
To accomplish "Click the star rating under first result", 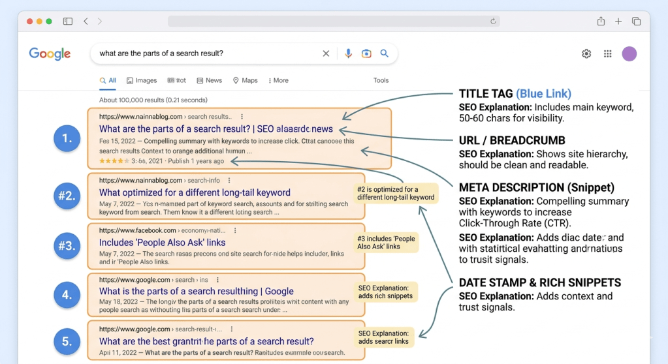I will point(114,161).
